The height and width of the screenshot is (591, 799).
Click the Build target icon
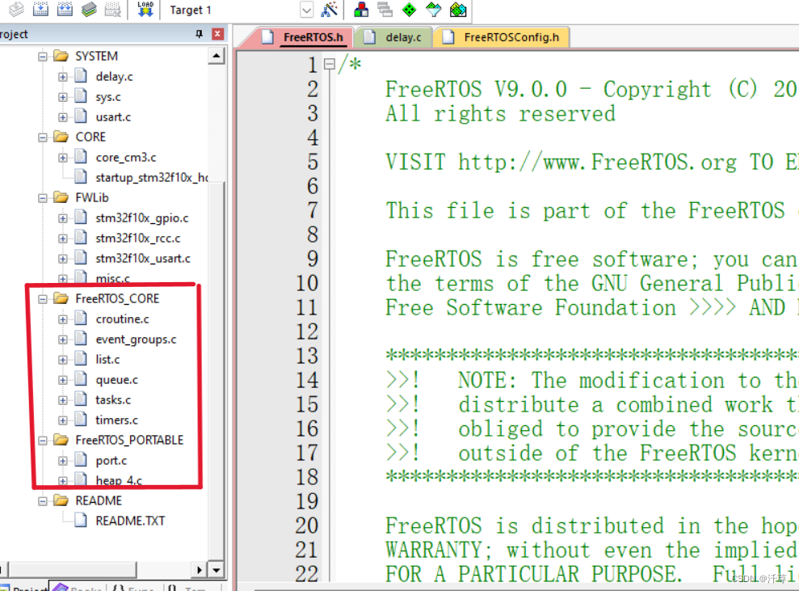(x=40, y=9)
